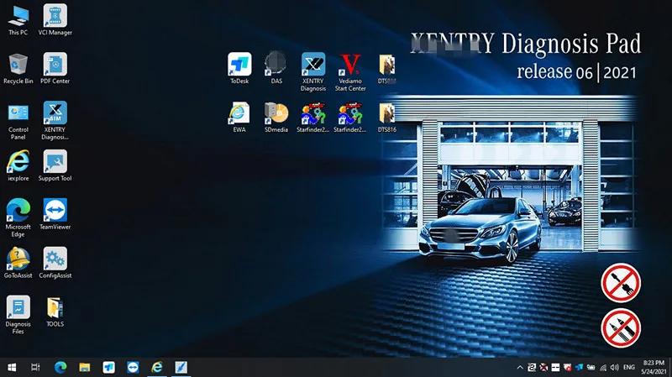The height and width of the screenshot is (377, 672).
Task: Expand the hidden system tray icons chevron
Action: coord(520,367)
